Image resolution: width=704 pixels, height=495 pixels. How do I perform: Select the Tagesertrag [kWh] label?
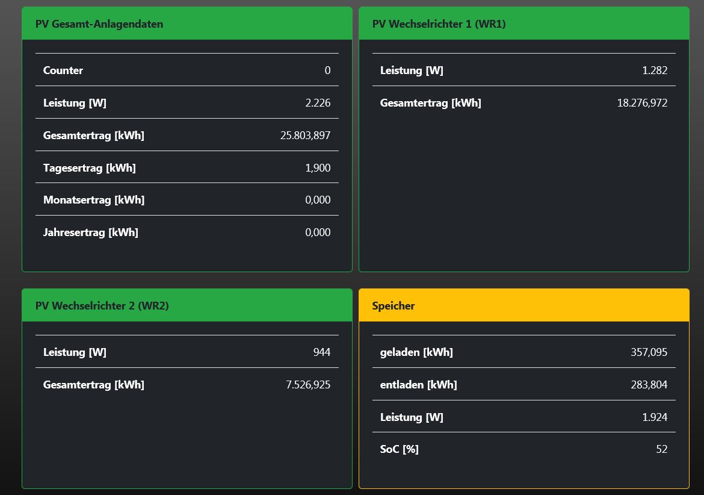pyautogui.click(x=89, y=168)
